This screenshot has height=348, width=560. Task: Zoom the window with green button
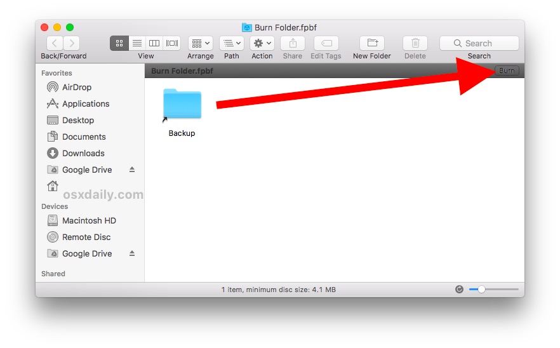coord(70,27)
